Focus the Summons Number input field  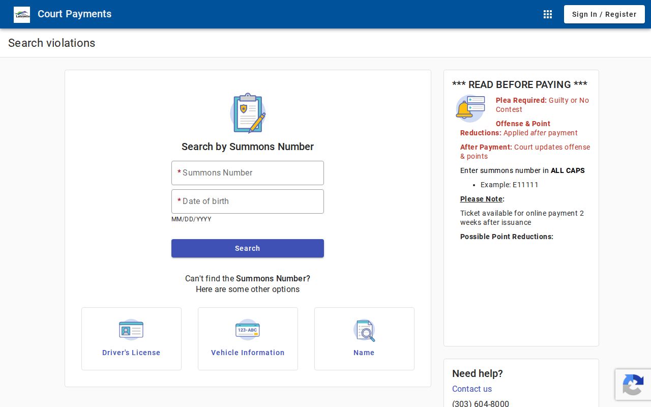pos(248,173)
